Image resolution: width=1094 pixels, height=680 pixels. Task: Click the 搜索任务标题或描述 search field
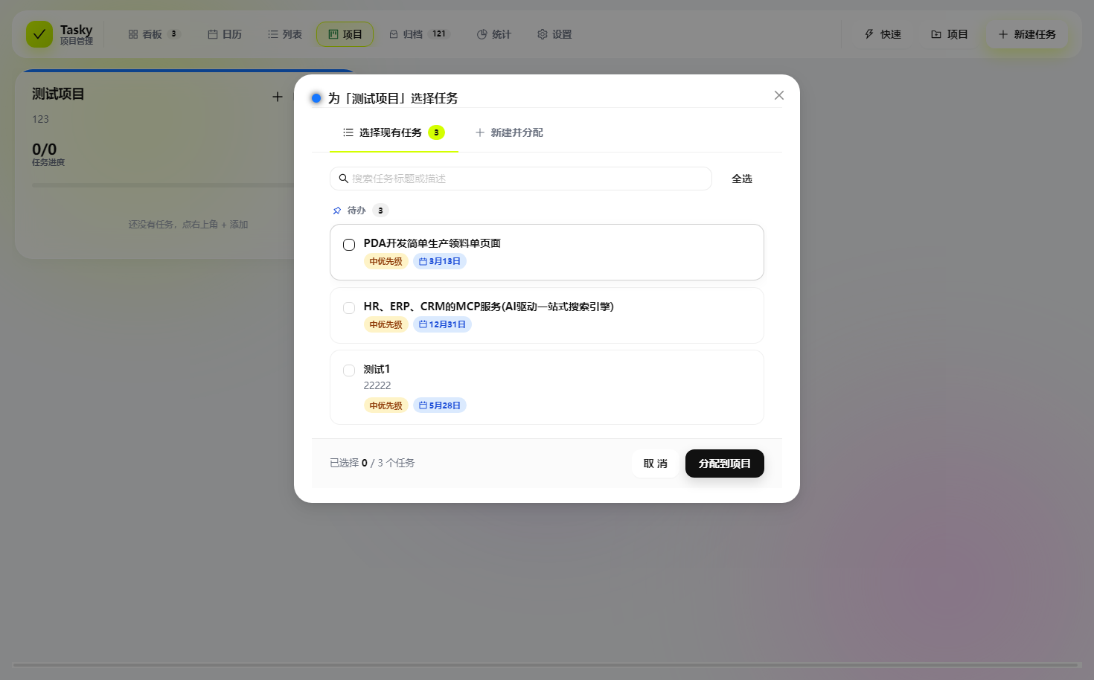(521, 179)
